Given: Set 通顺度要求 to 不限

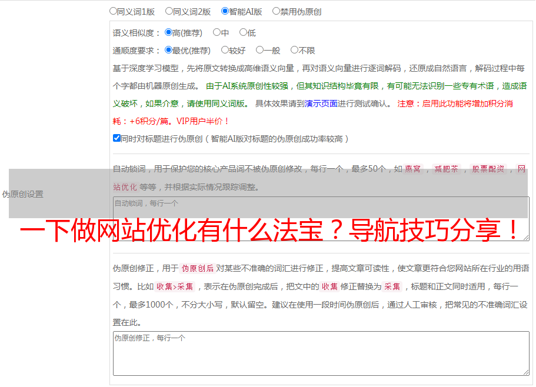Looking at the screenshot, I should [x=294, y=50].
